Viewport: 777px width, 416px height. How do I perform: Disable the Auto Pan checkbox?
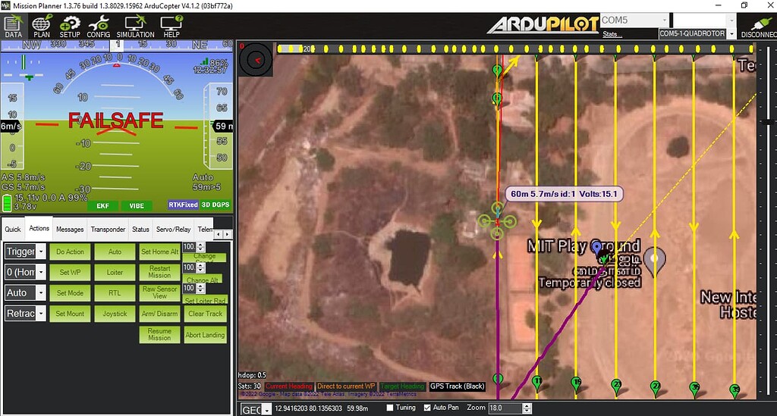click(x=427, y=408)
